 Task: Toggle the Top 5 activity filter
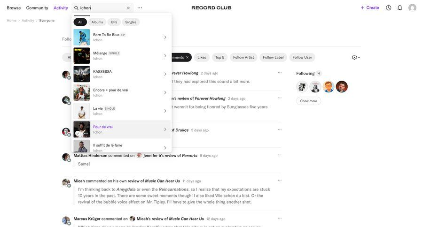pyautogui.click(x=219, y=57)
